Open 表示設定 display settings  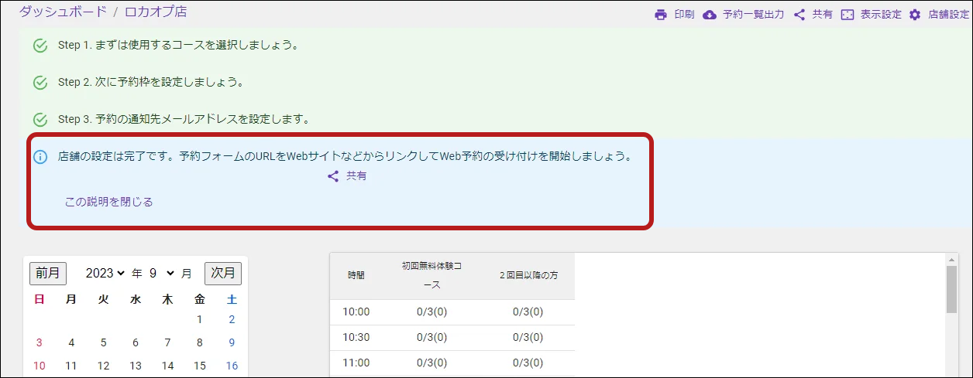coord(881,15)
